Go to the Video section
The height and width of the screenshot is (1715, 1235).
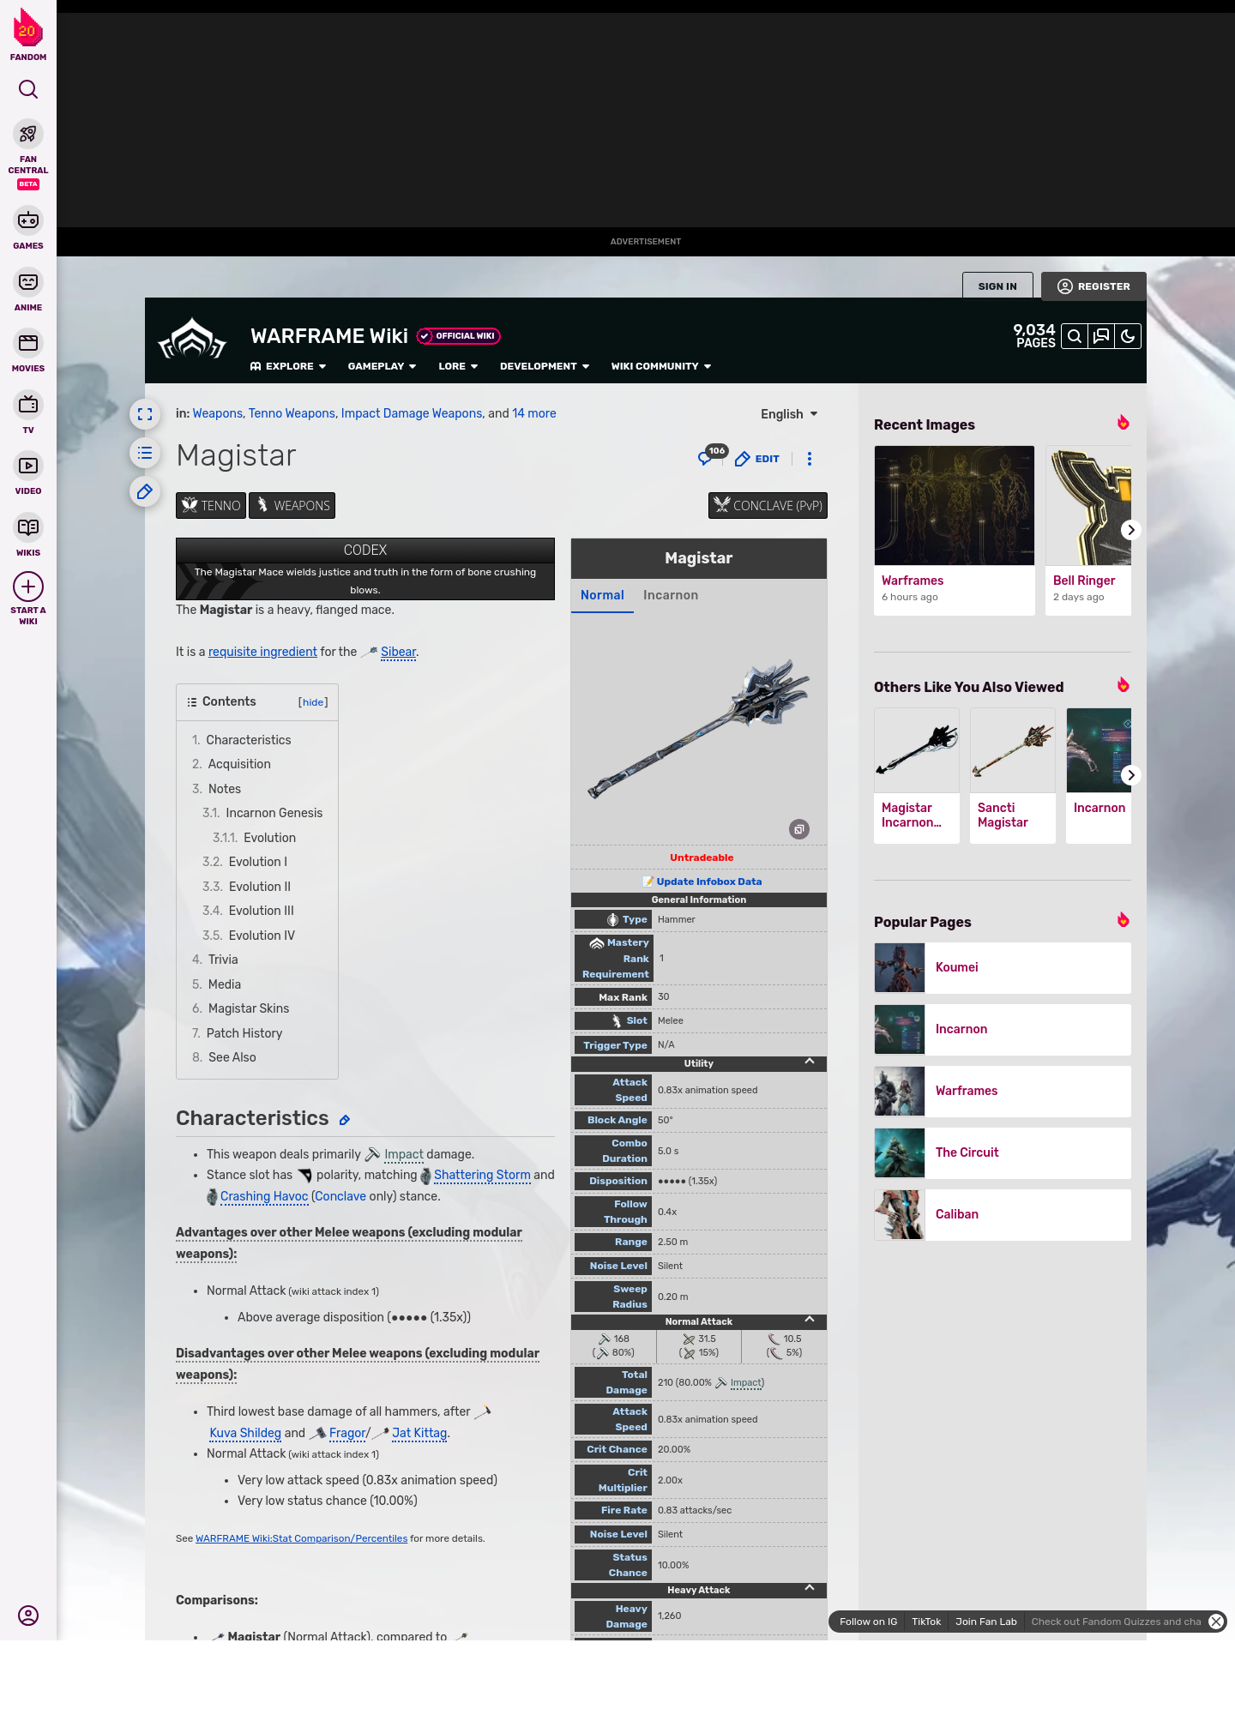point(28,473)
